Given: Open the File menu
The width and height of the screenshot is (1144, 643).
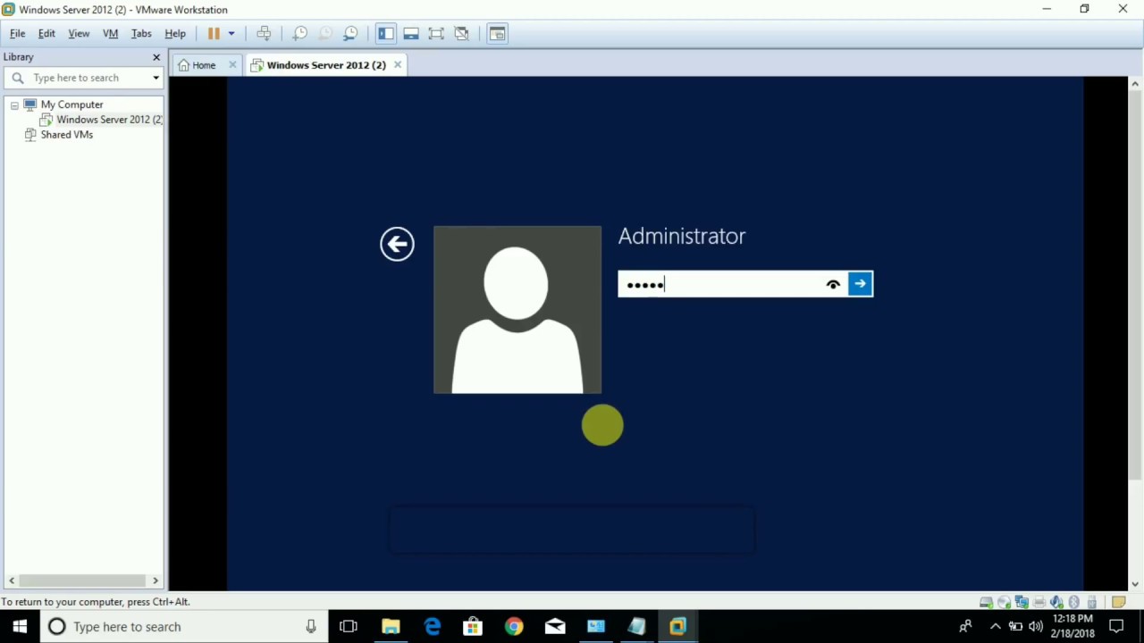Looking at the screenshot, I should pos(17,33).
